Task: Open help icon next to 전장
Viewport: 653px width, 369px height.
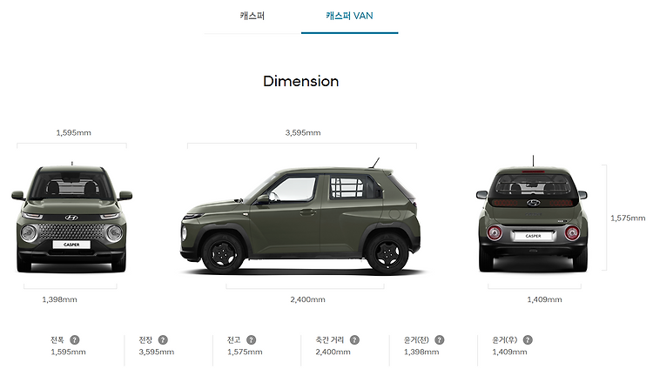Action: click(163, 340)
